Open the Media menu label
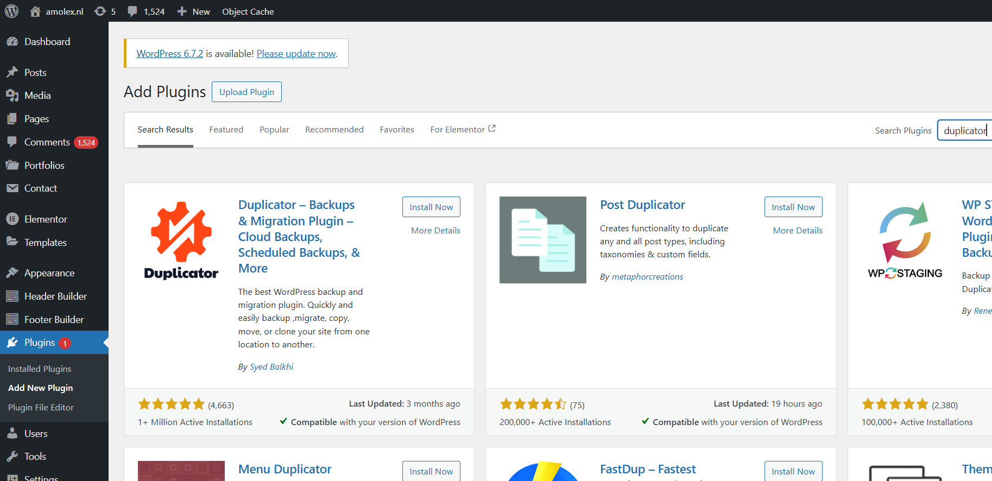This screenshot has width=992, height=481. coord(37,96)
